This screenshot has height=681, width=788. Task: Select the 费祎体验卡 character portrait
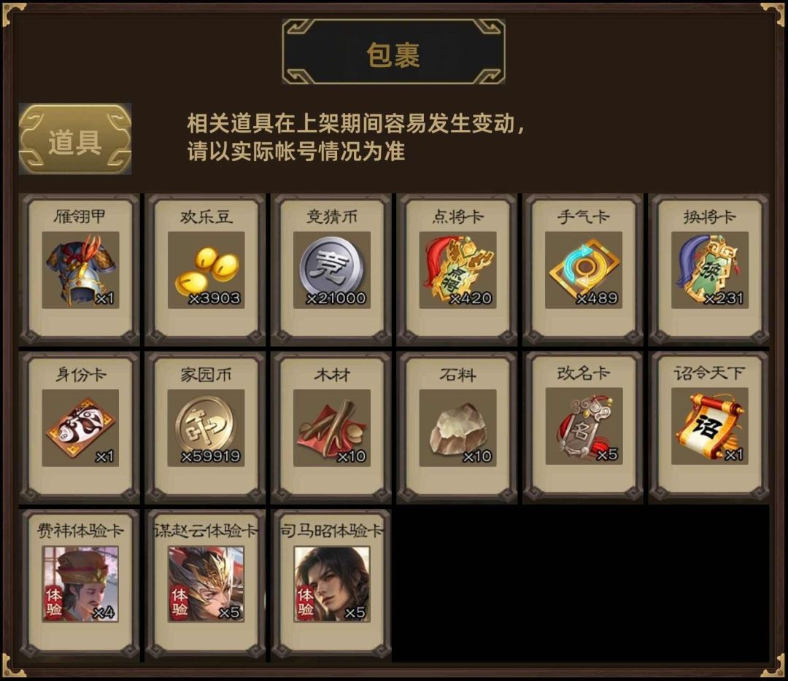(x=80, y=584)
